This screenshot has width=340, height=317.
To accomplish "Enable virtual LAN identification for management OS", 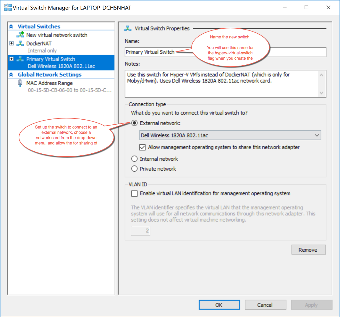I will tap(134, 194).
